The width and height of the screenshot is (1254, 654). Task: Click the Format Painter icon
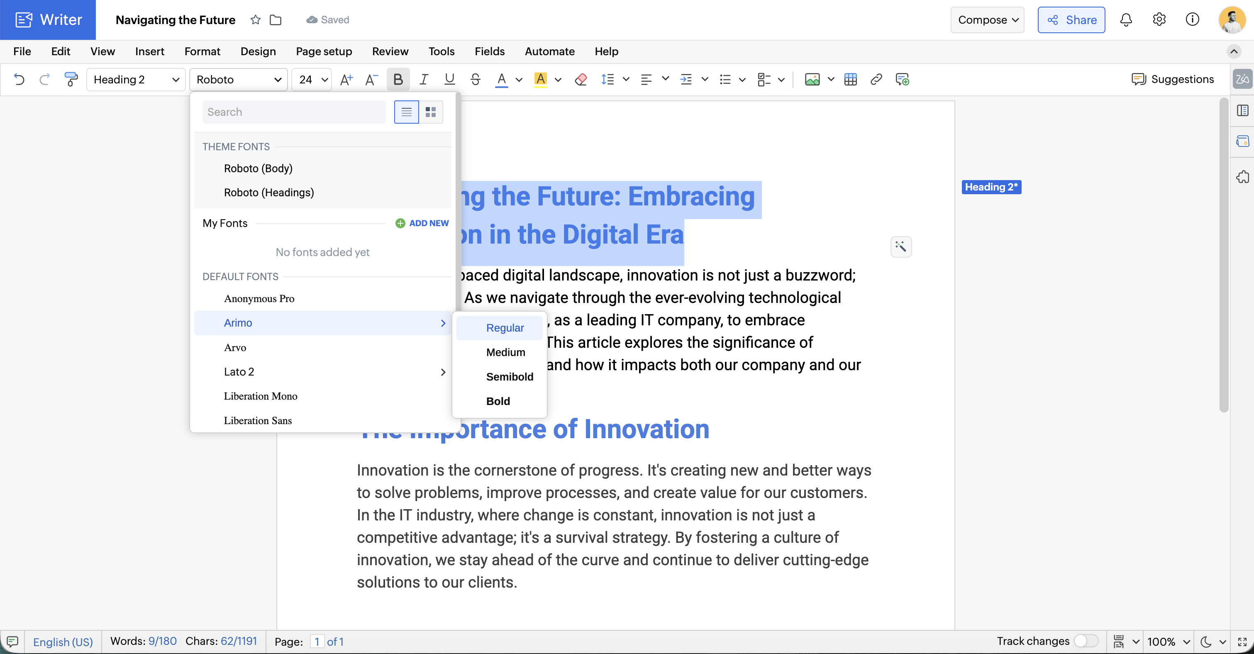click(71, 79)
